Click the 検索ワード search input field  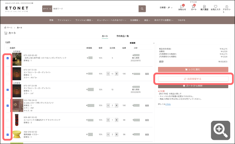pyautogui.click(x=95, y=9)
